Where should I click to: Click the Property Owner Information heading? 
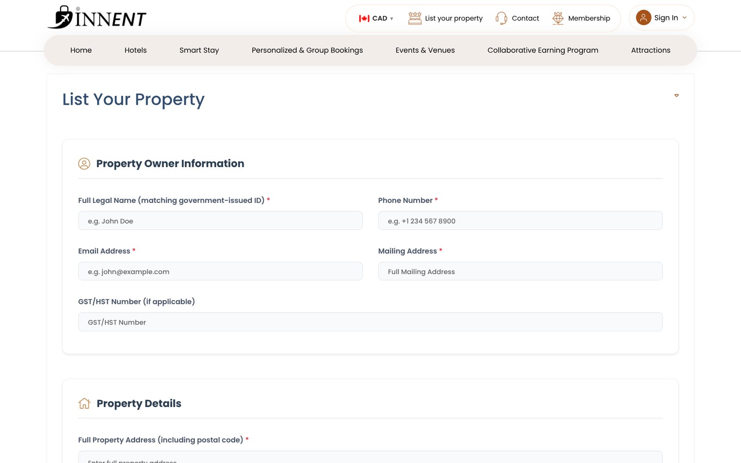pyautogui.click(x=170, y=163)
